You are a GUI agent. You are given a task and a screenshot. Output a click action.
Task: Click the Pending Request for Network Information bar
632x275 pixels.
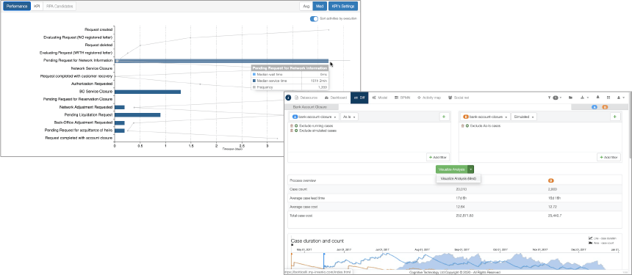[221, 61]
